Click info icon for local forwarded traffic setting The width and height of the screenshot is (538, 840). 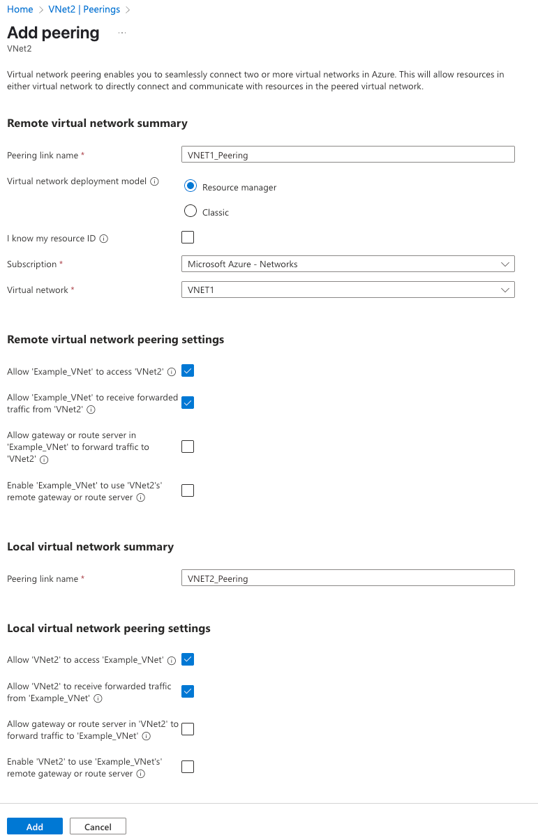pyautogui.click(x=98, y=698)
